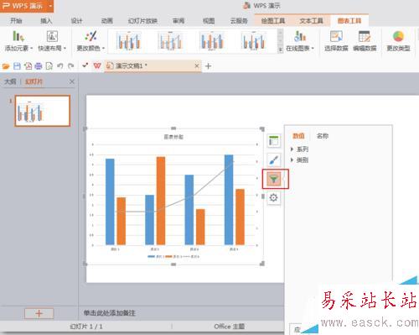Switch to the 大纲 outline pane tab

pos(11,81)
